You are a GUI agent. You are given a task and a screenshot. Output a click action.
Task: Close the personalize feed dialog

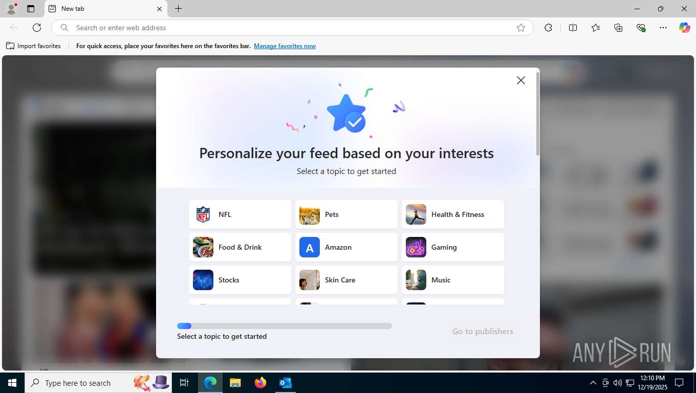click(x=520, y=80)
